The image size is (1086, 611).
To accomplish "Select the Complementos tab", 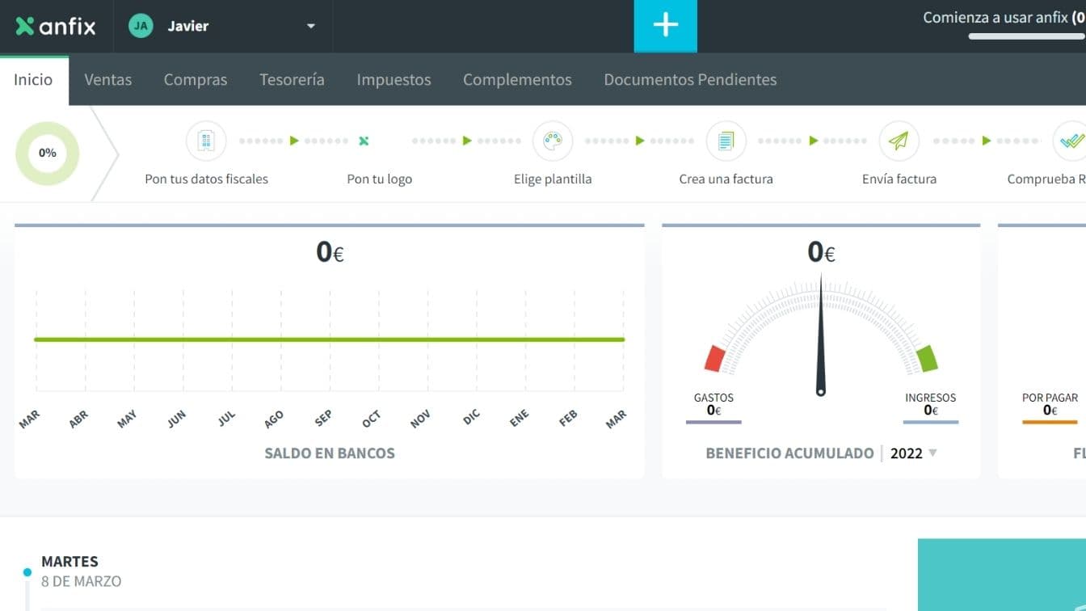I will tap(517, 79).
